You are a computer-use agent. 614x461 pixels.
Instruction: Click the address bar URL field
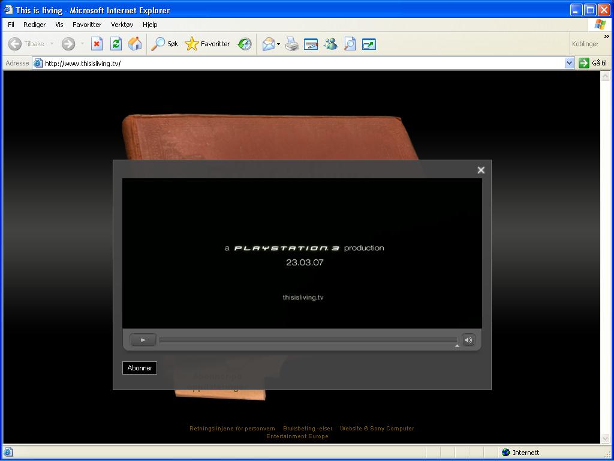pos(303,63)
